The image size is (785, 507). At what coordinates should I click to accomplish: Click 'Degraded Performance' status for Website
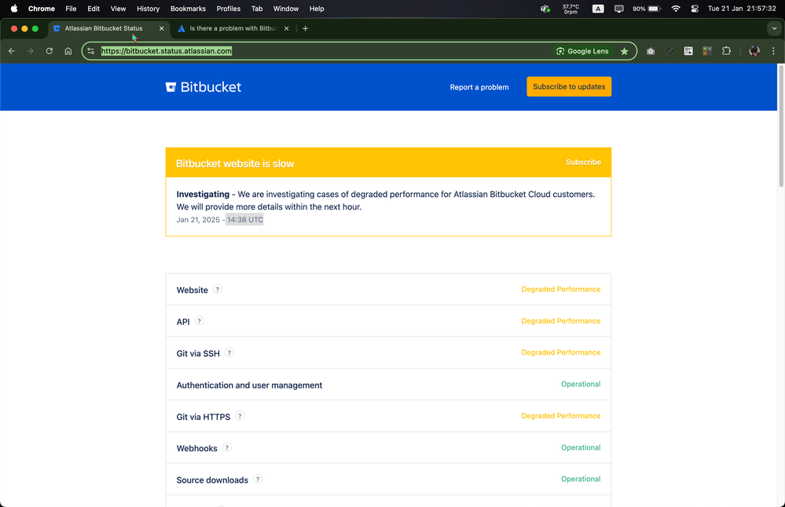click(x=561, y=290)
